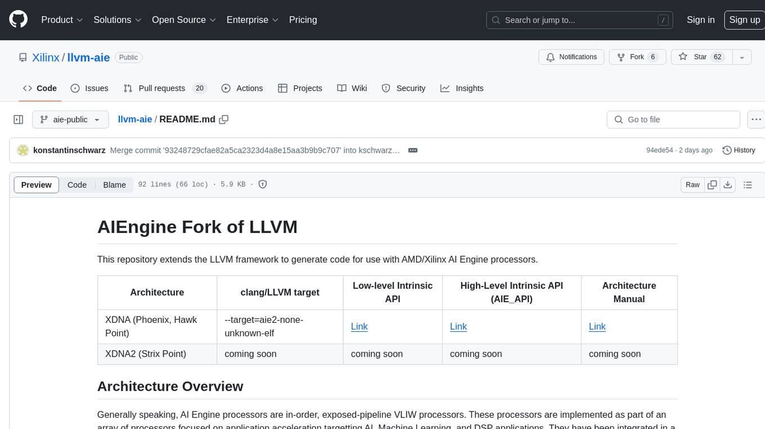
Task: Open the Pricing page
Action: point(303,20)
